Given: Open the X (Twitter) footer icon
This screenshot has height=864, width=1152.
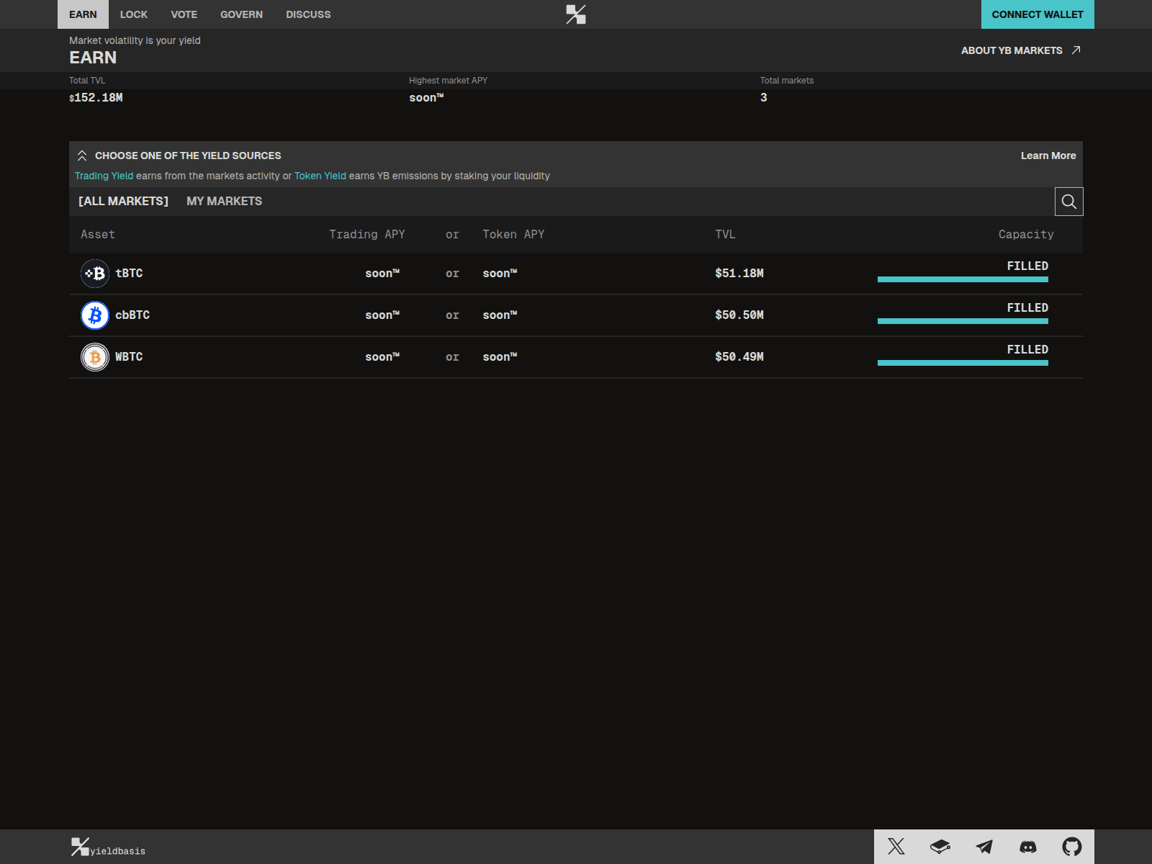Looking at the screenshot, I should point(896,846).
